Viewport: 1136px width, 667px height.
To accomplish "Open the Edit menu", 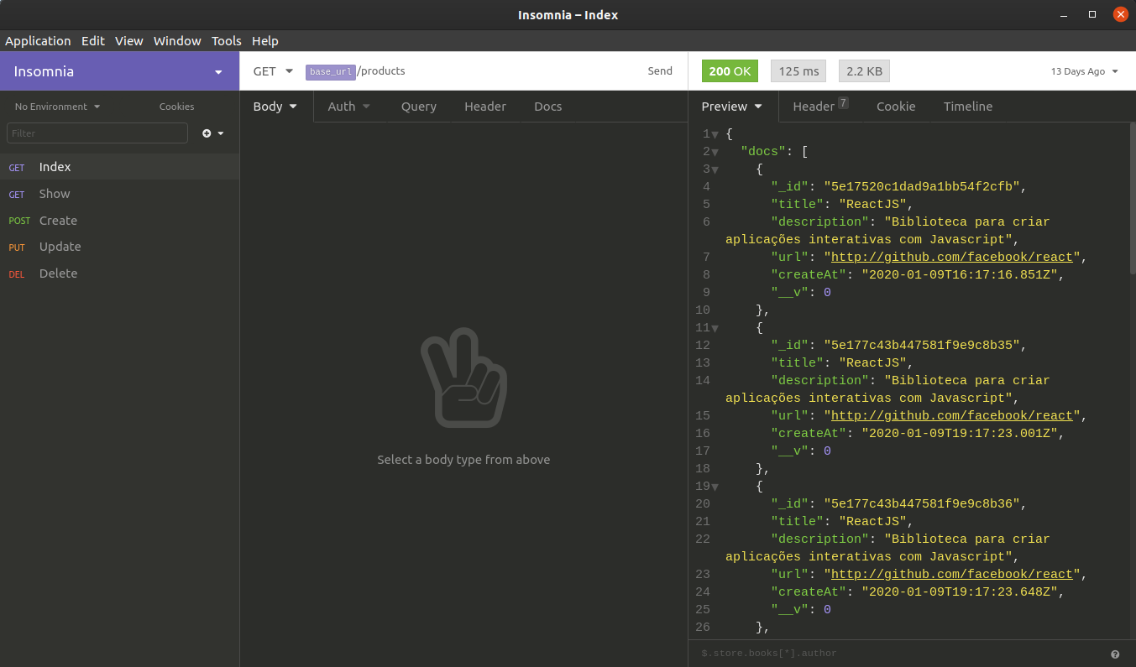I will click(x=93, y=40).
